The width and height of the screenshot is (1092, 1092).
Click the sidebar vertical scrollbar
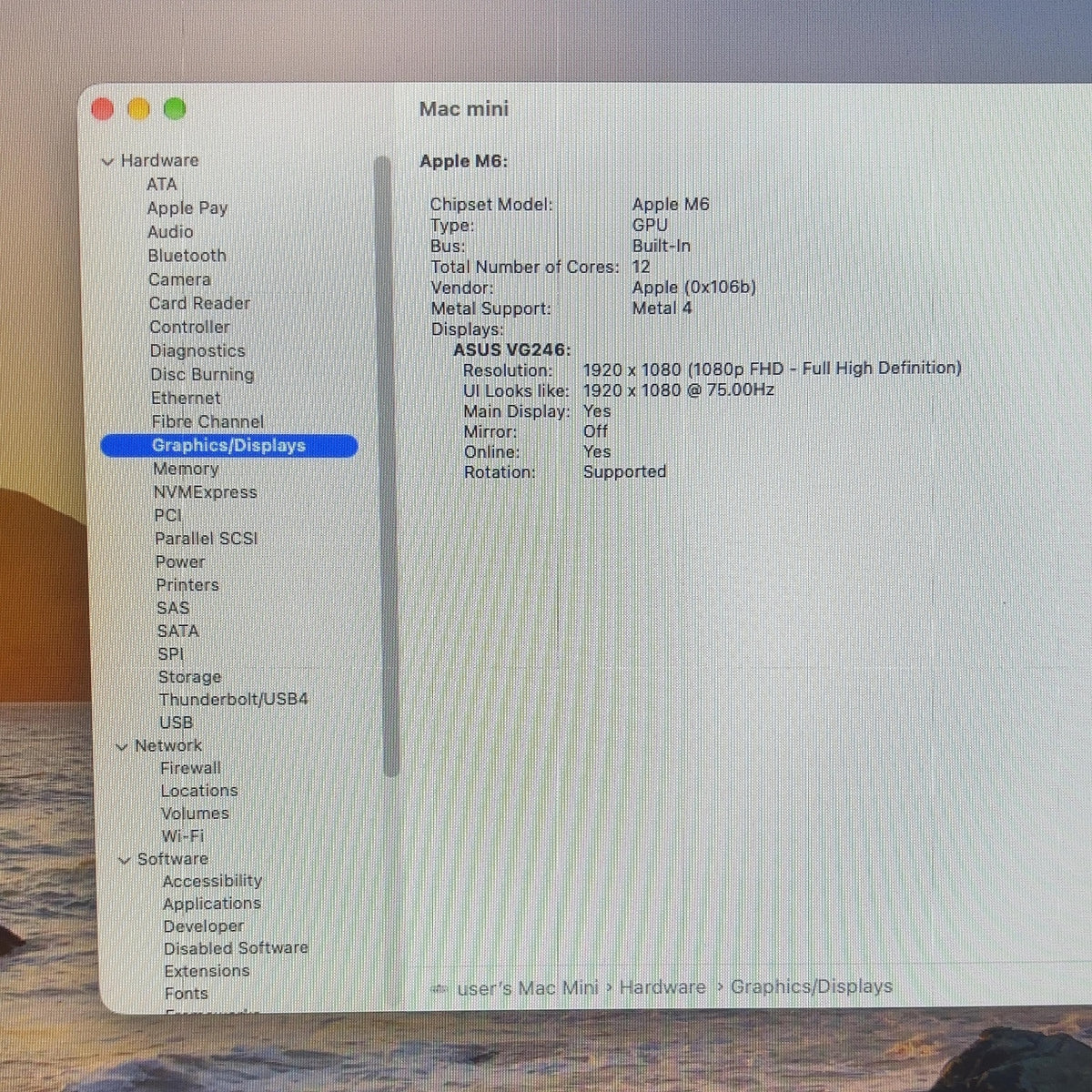click(x=387, y=466)
